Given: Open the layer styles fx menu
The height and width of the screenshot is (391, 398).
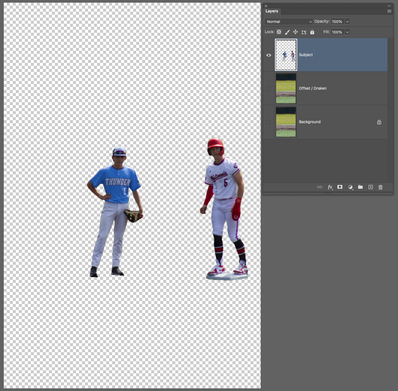Looking at the screenshot, I should 330,187.
